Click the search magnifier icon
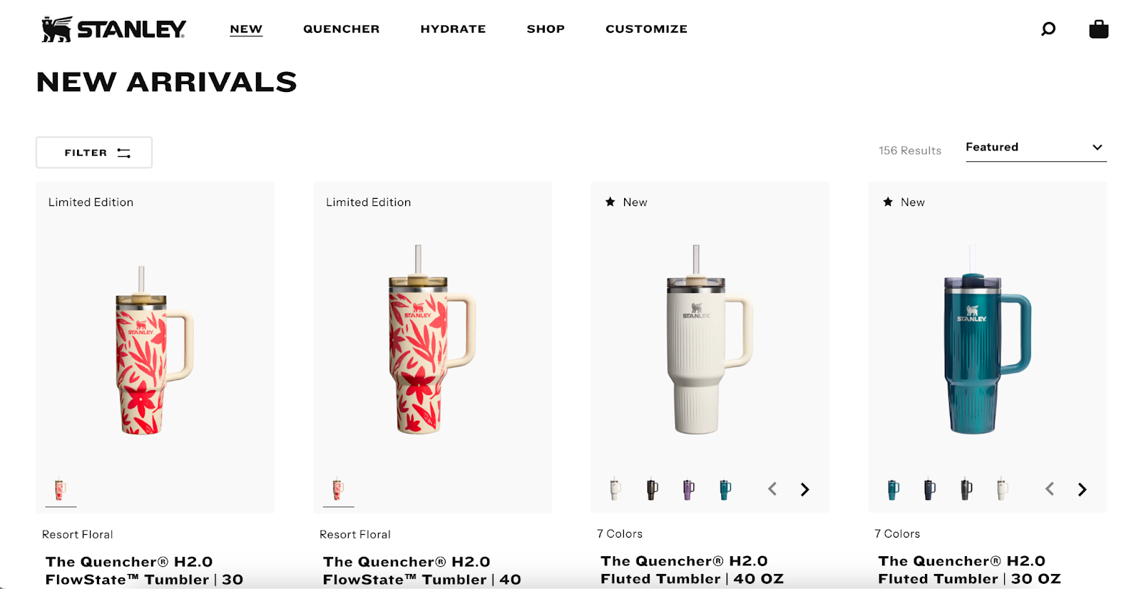This screenshot has width=1141, height=589. [1048, 29]
